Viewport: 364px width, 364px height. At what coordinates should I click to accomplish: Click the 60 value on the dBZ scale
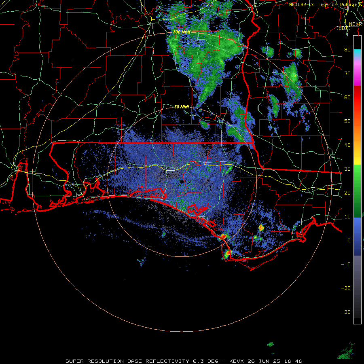click(347, 97)
